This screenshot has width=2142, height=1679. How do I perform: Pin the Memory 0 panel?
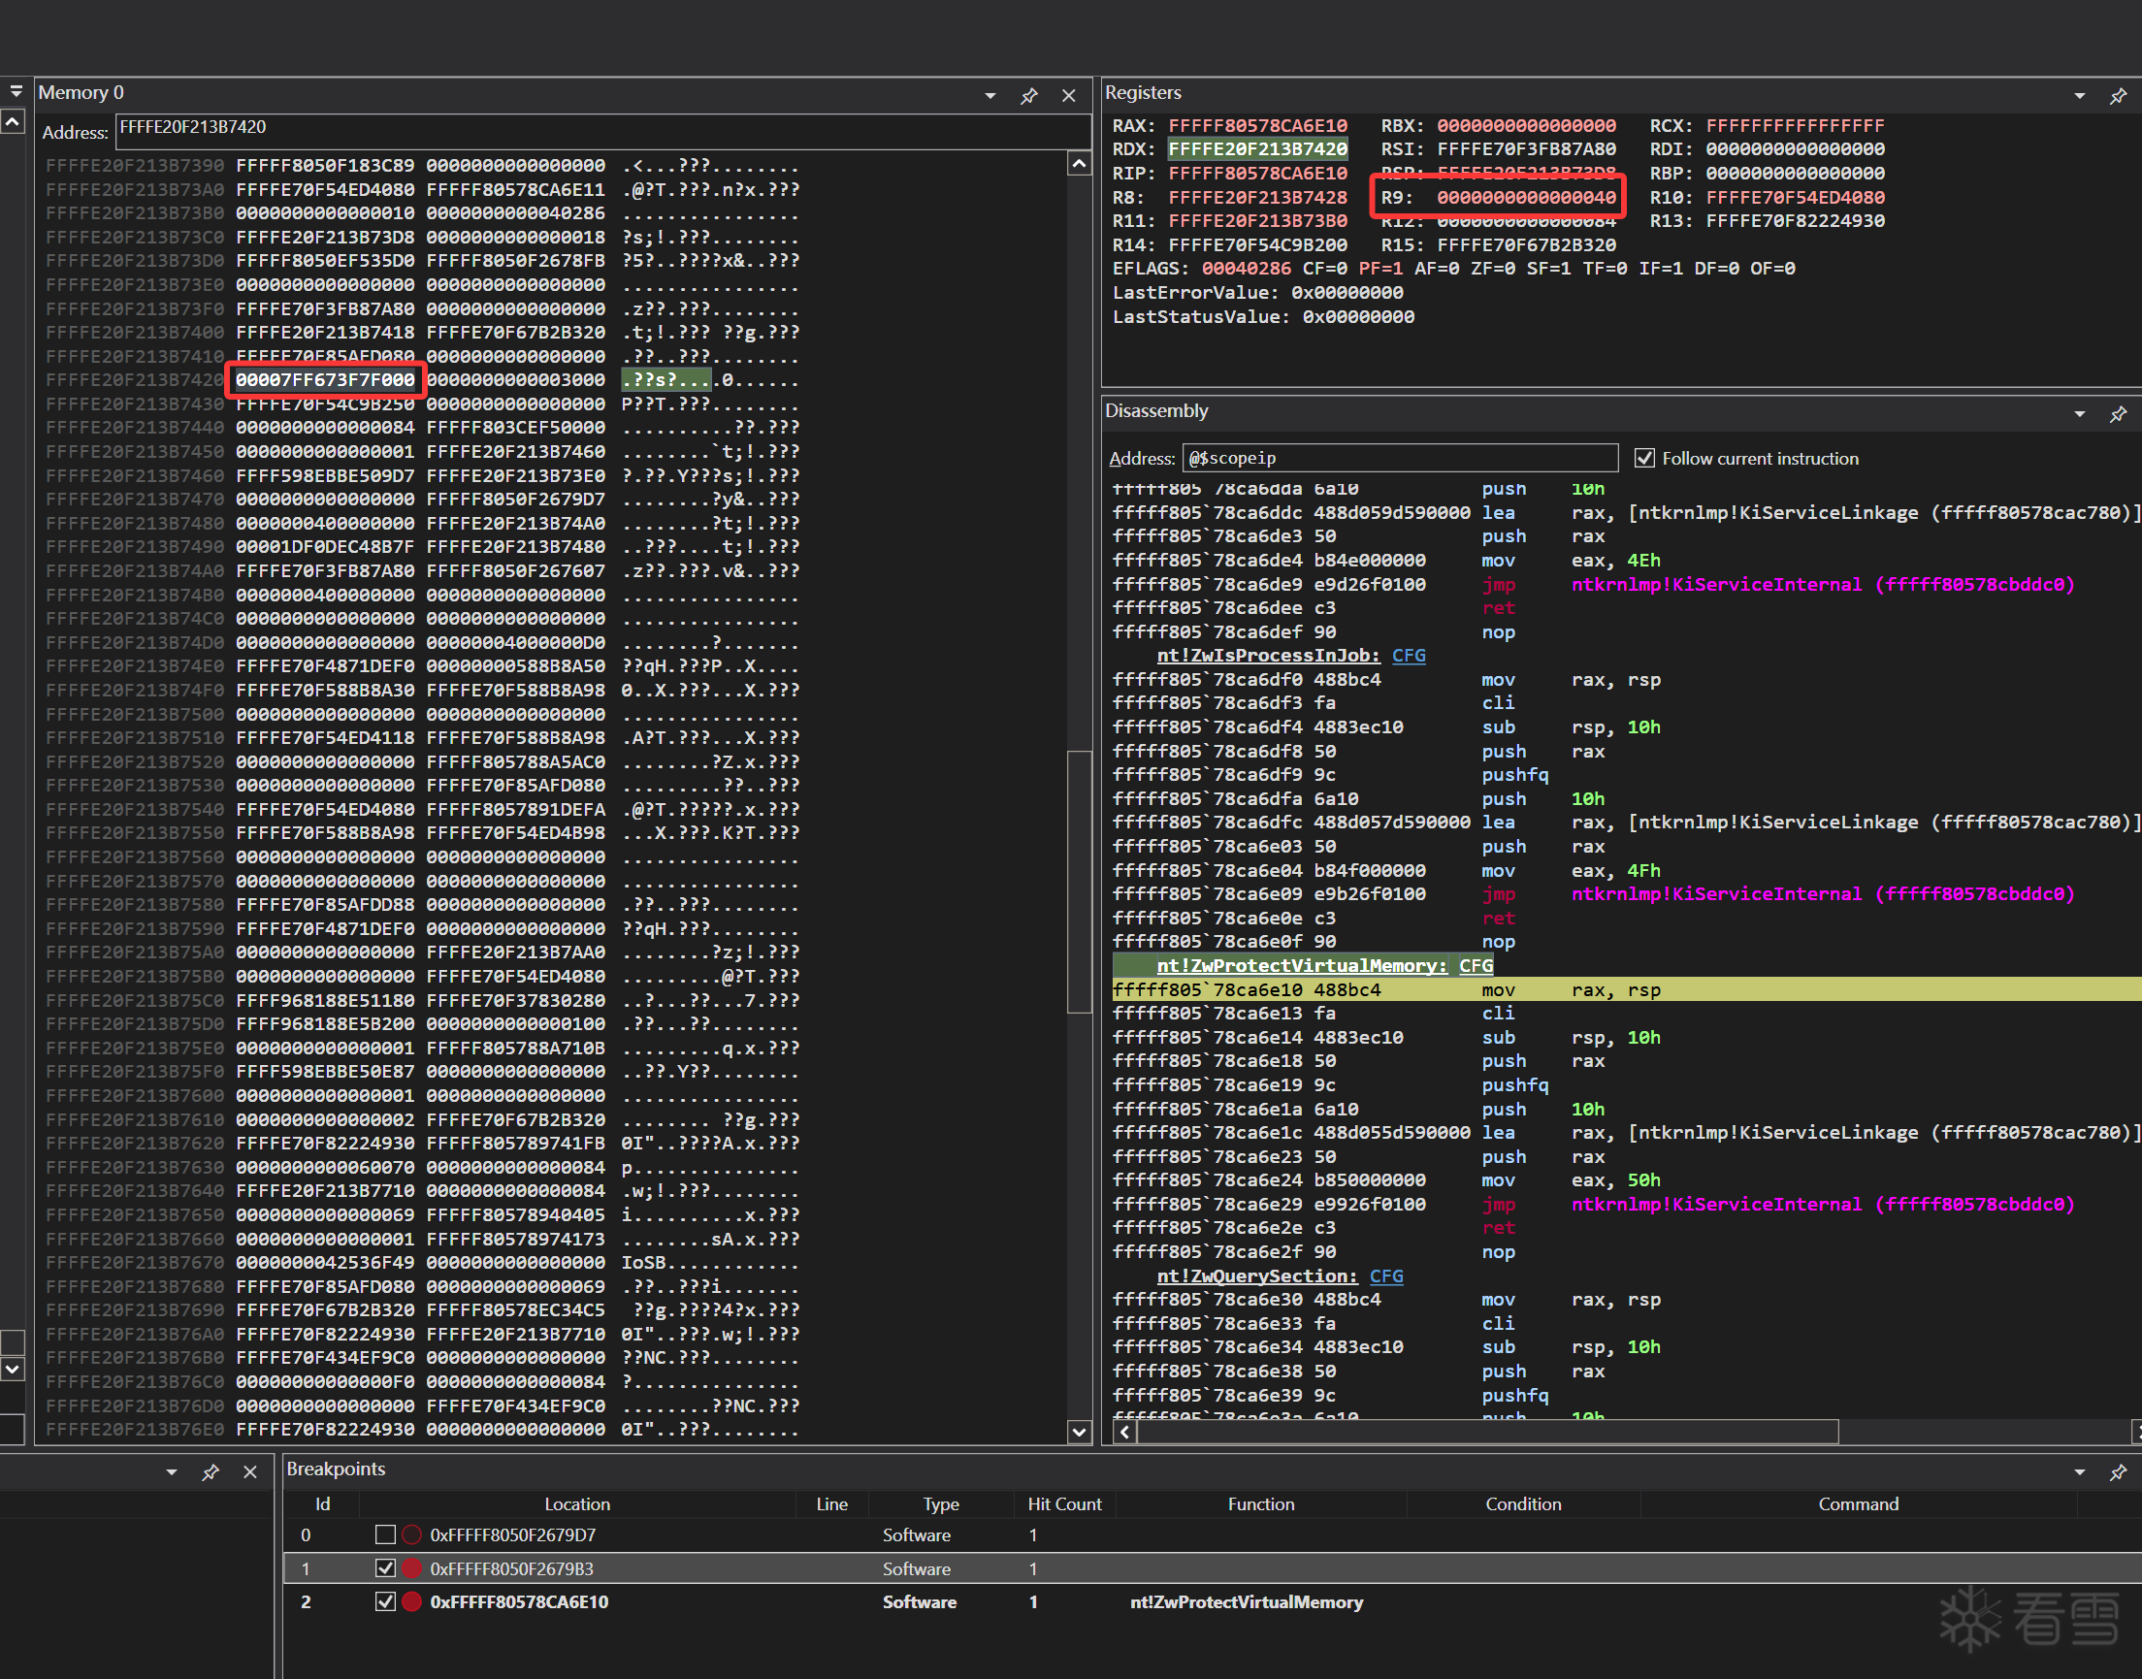1029,95
